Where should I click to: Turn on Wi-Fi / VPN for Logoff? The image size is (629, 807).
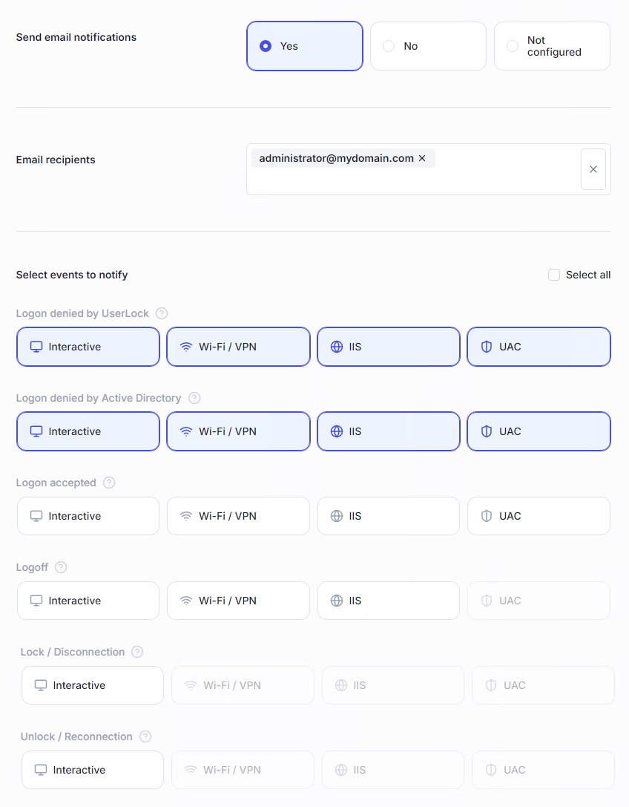238,601
